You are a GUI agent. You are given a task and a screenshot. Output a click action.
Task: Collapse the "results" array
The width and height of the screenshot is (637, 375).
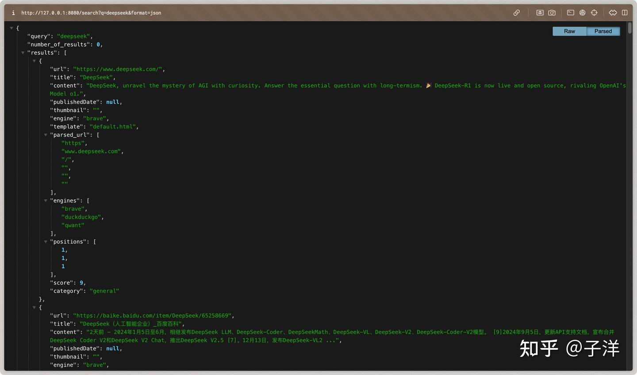23,53
